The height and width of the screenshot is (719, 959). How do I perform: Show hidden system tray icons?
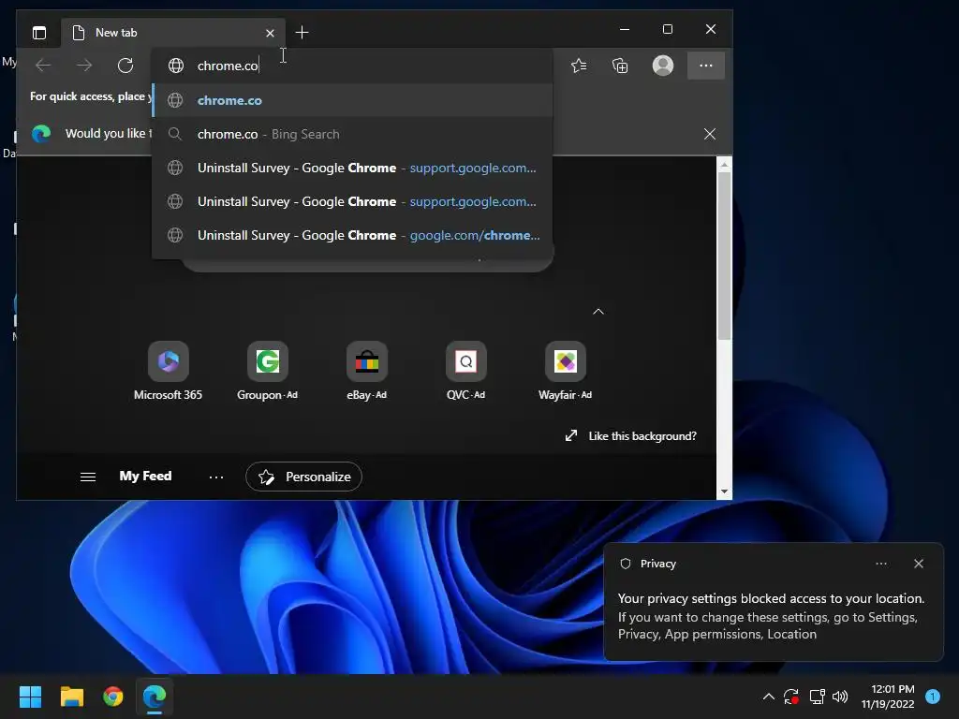point(769,697)
